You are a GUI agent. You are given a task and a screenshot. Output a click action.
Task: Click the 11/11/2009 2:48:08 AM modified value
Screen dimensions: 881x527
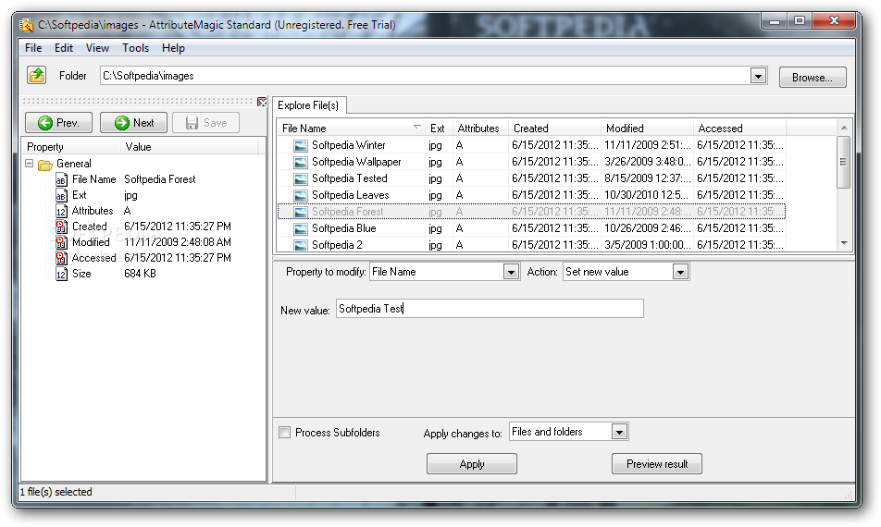[178, 242]
